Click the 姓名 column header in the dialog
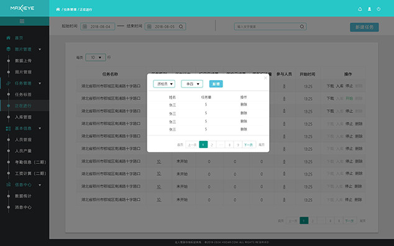Viewport: 394px width, 246px height. click(x=172, y=98)
